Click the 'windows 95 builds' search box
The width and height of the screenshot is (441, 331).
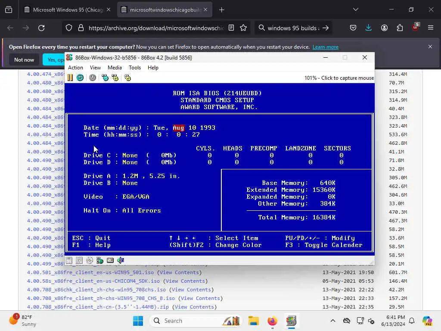coord(293,28)
